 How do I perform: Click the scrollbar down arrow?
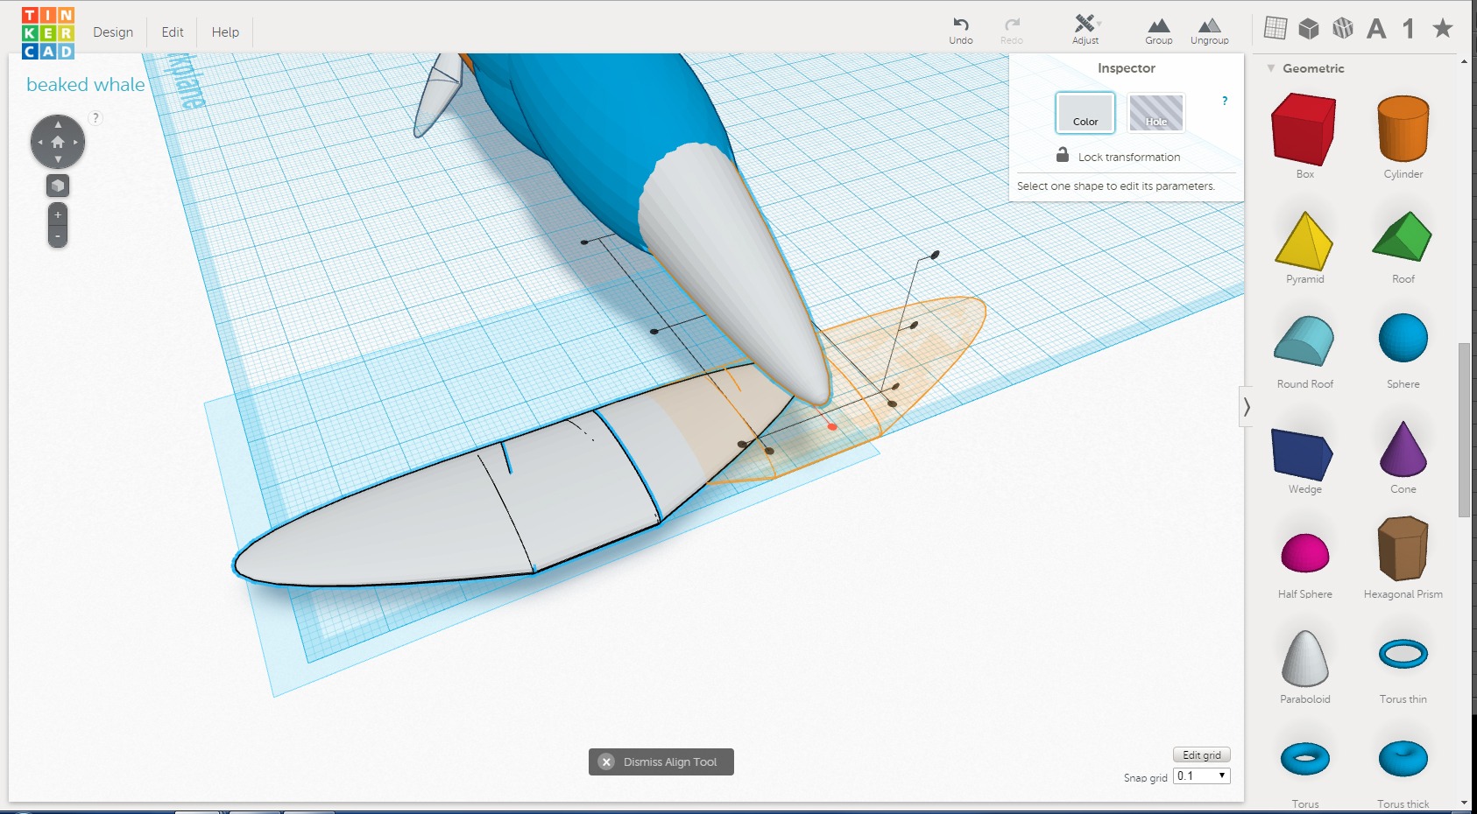point(1464,803)
